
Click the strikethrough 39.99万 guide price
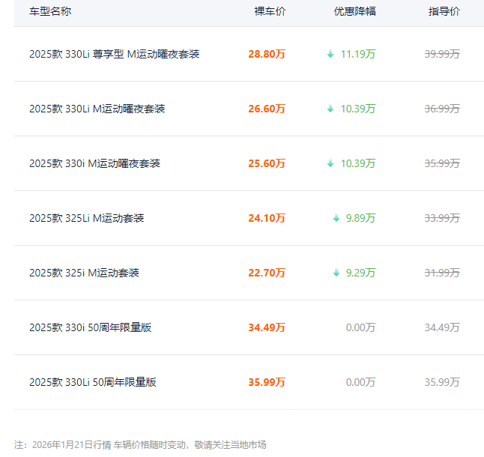[x=442, y=54]
